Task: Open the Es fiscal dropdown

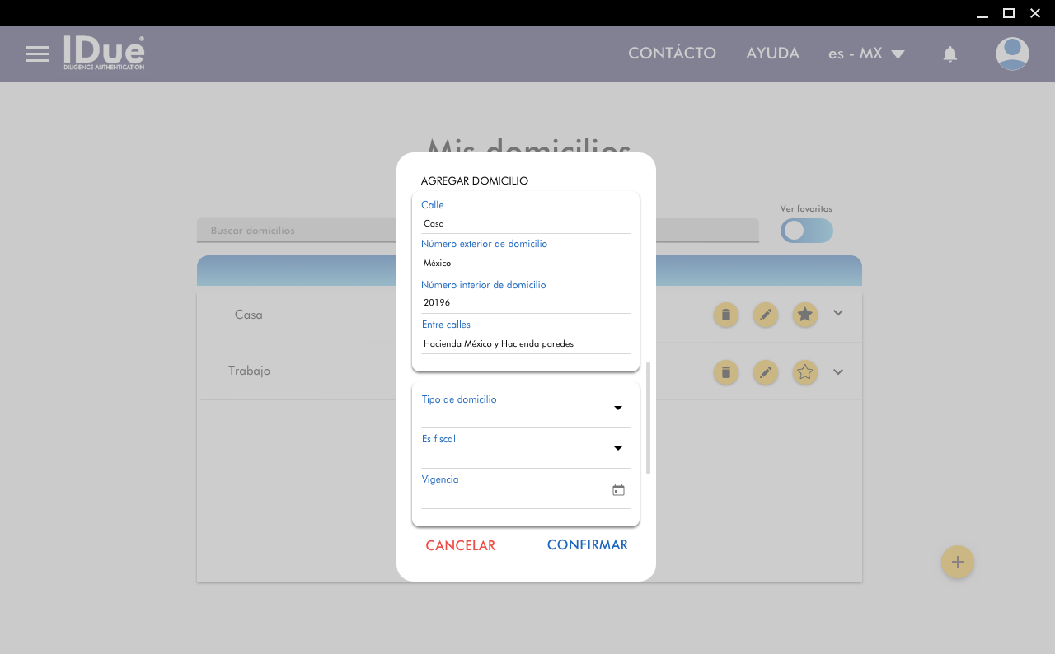Action: point(617,449)
